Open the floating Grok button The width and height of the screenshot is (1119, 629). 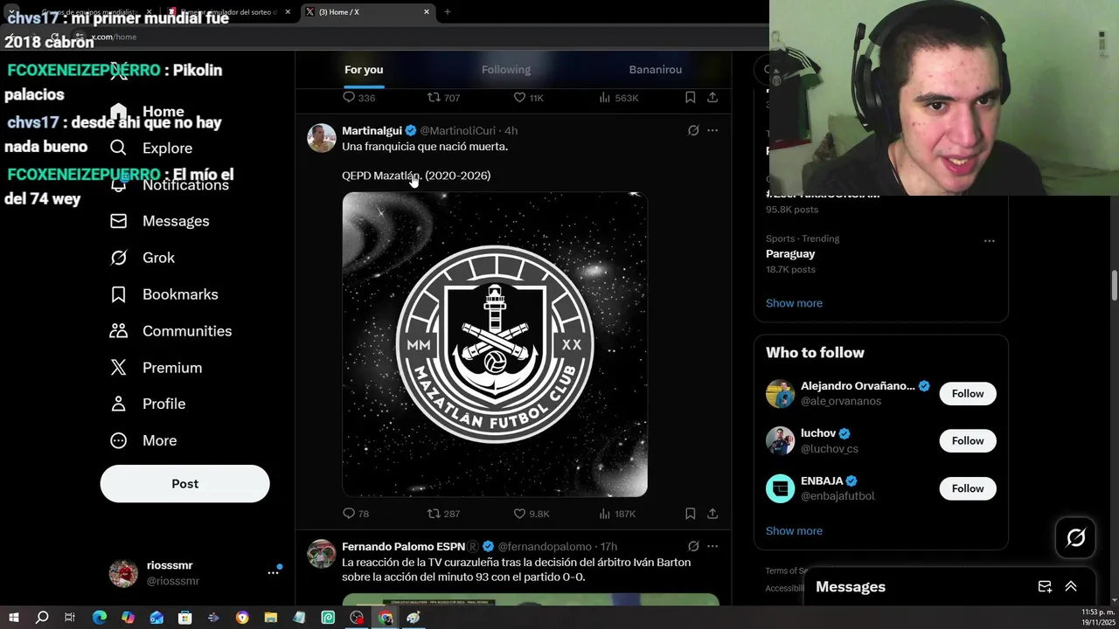pyautogui.click(x=1076, y=537)
